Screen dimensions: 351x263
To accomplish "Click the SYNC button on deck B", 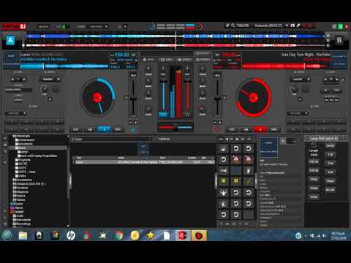I will coord(273,129).
